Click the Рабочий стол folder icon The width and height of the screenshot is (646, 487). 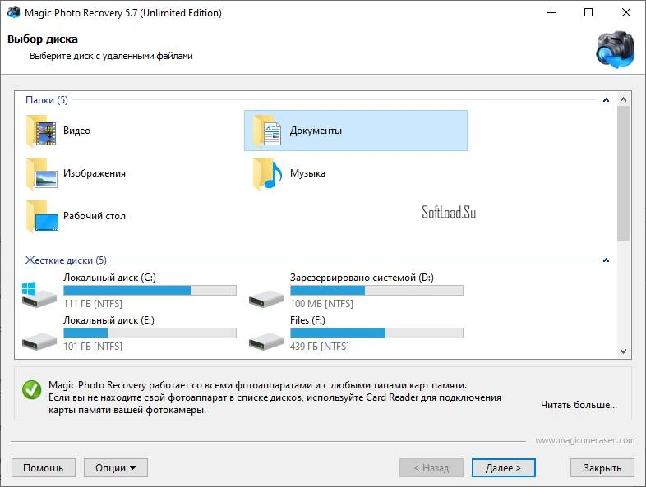[x=42, y=216]
